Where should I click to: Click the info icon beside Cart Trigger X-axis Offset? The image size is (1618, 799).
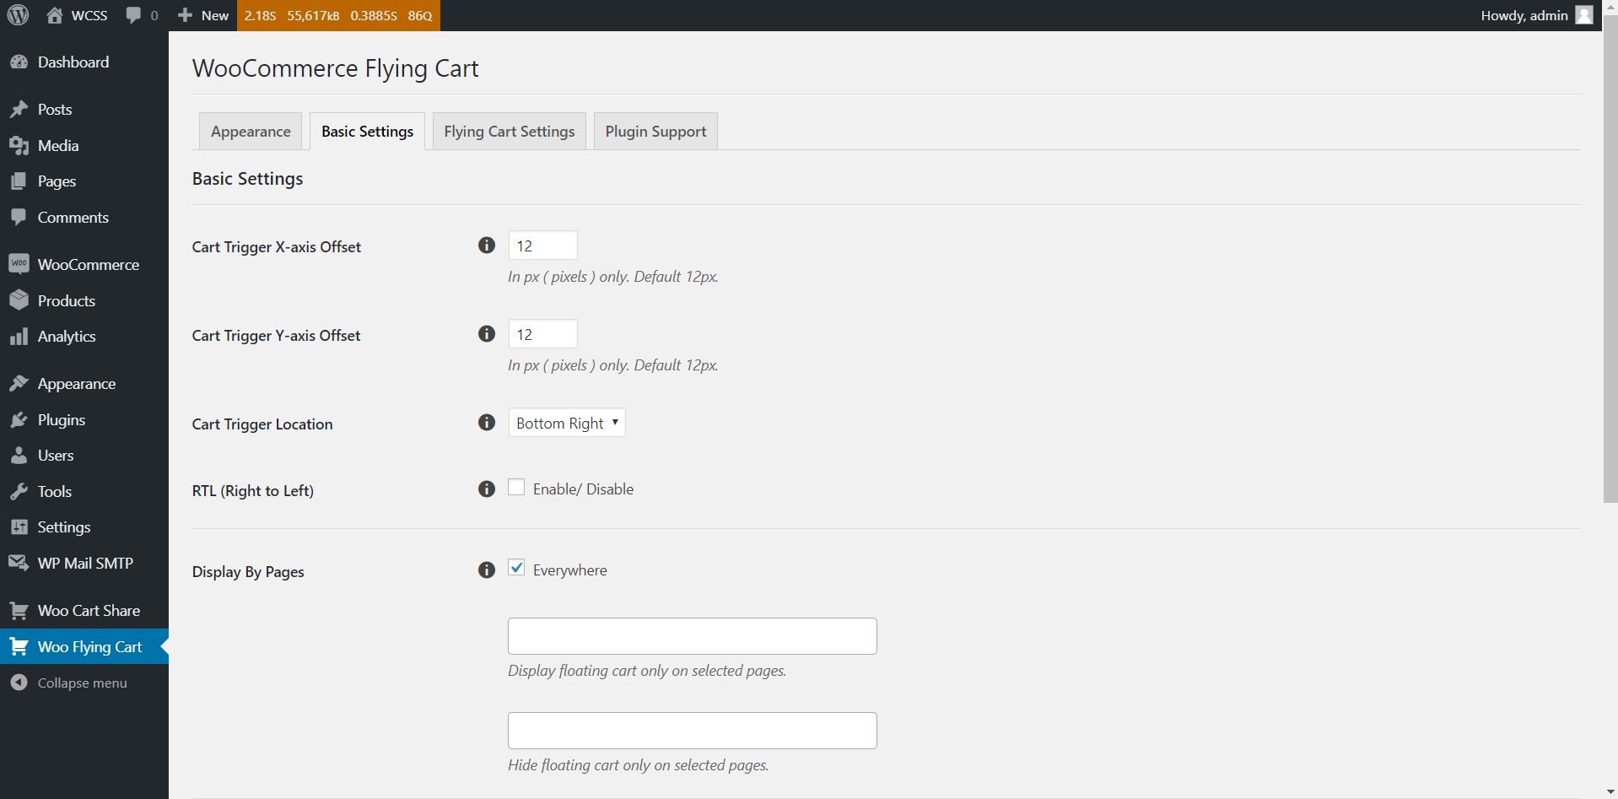pyautogui.click(x=487, y=245)
